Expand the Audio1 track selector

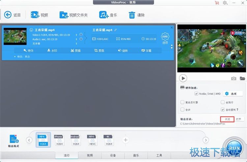(x=76, y=39)
